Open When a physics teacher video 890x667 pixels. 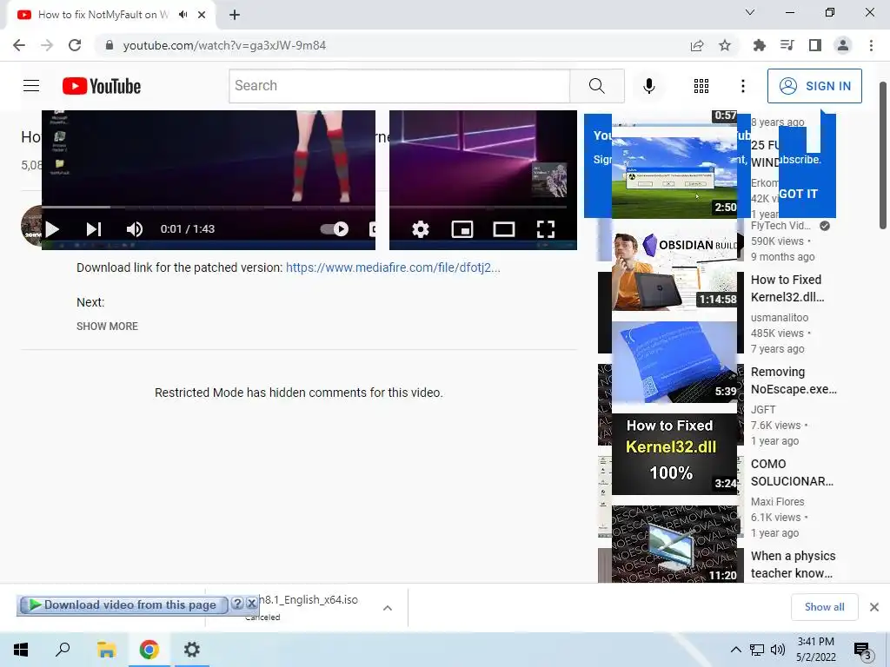(x=793, y=565)
